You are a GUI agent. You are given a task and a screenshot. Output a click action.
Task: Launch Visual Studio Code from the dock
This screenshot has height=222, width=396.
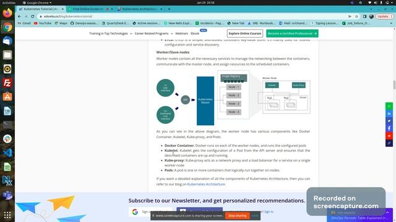pyautogui.click(x=7, y=152)
